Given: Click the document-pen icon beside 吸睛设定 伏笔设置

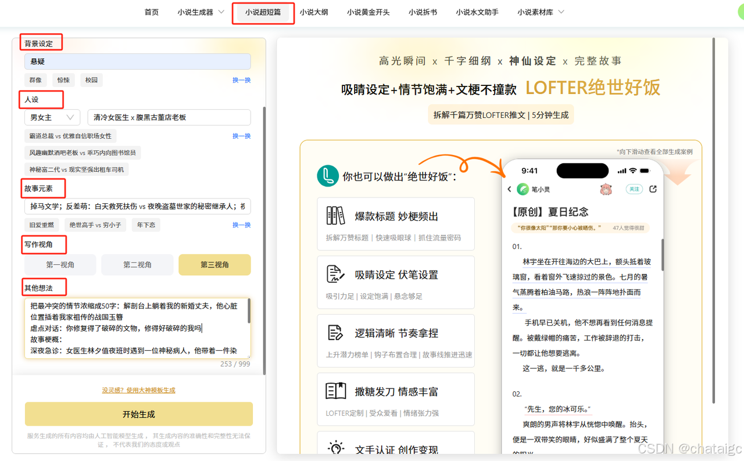Looking at the screenshot, I should 335,274.
